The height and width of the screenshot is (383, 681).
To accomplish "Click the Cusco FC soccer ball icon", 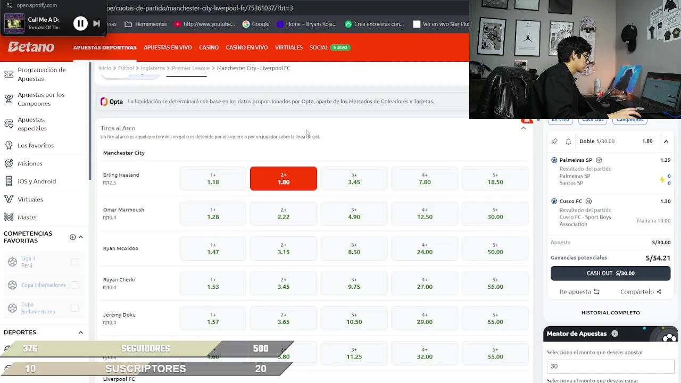I will (554, 201).
